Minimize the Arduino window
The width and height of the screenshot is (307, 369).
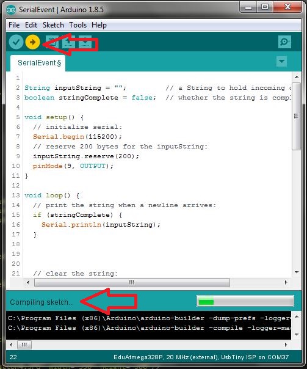pos(248,7)
